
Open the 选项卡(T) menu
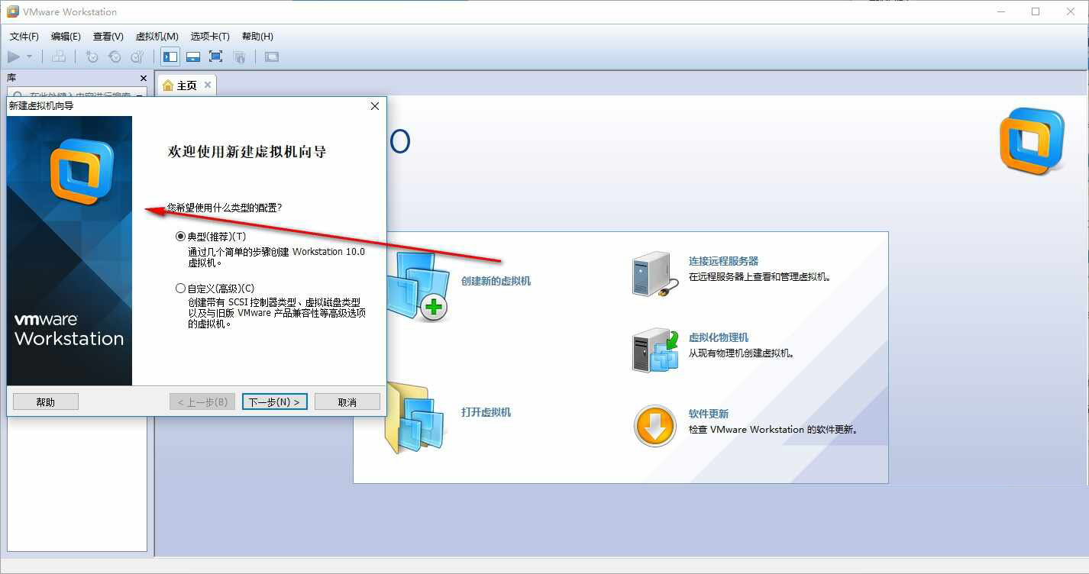pyautogui.click(x=210, y=36)
